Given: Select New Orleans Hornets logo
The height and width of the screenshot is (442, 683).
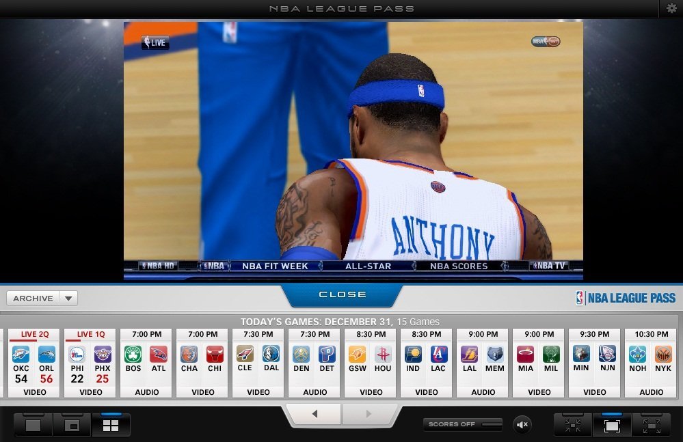Looking at the screenshot, I should pos(637,354).
